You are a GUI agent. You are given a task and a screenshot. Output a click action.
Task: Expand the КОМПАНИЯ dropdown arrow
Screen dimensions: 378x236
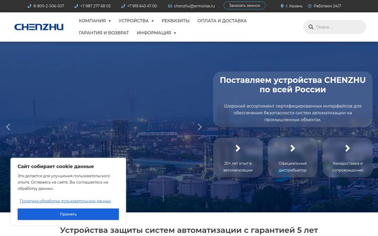[110, 21]
